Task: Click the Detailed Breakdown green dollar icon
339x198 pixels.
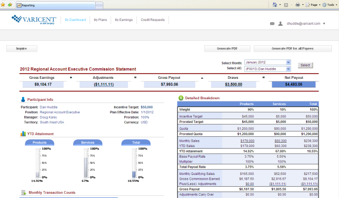Action: 181,98
